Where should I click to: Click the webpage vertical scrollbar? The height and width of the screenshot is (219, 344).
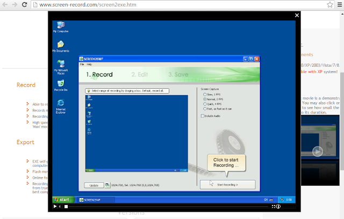[342, 121]
